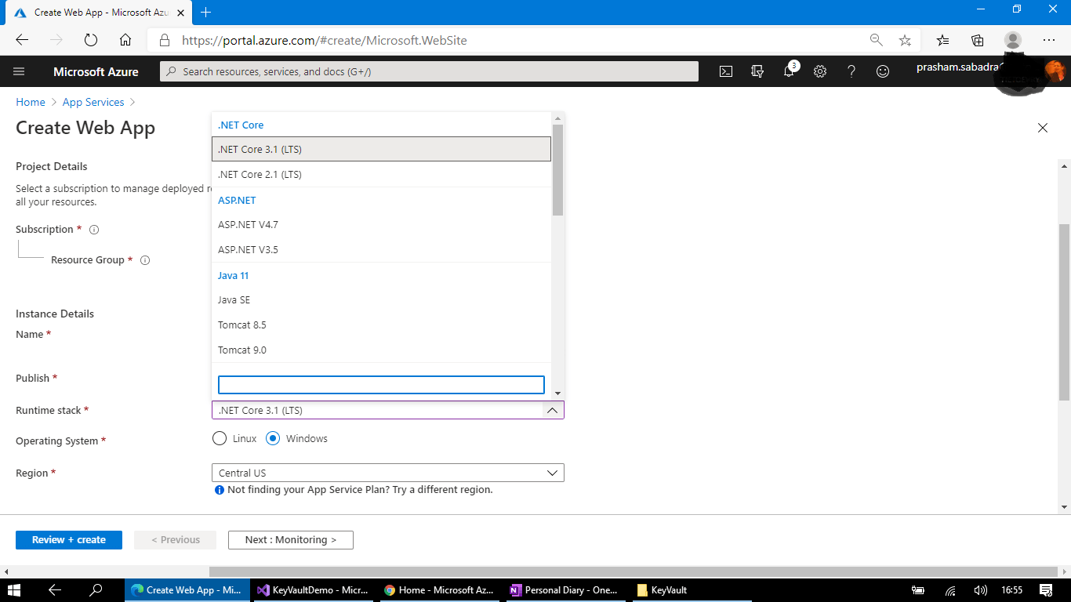The height and width of the screenshot is (602, 1071).
Task: Open the portal settings gear icon
Action: click(x=820, y=71)
